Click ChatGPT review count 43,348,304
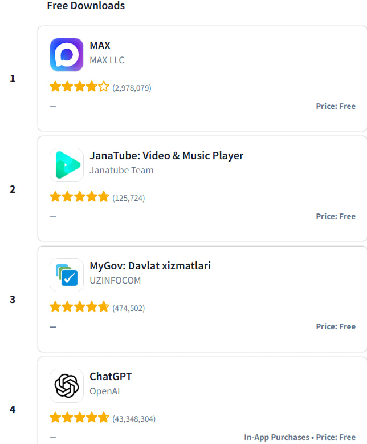The width and height of the screenshot is (367, 444). click(x=134, y=419)
